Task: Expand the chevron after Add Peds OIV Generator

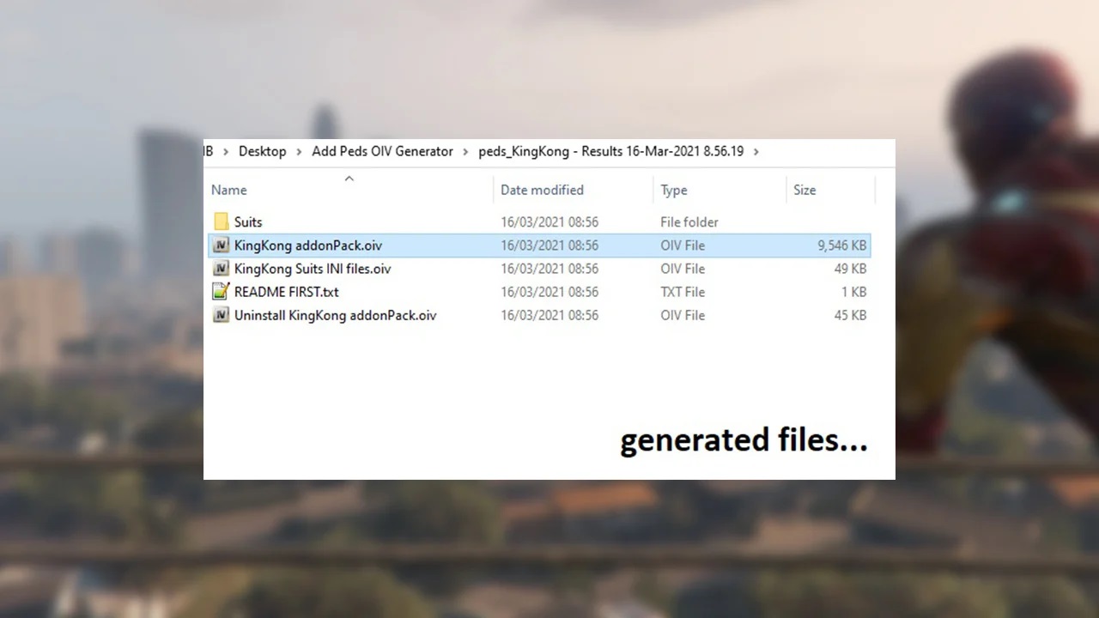Action: click(x=465, y=152)
